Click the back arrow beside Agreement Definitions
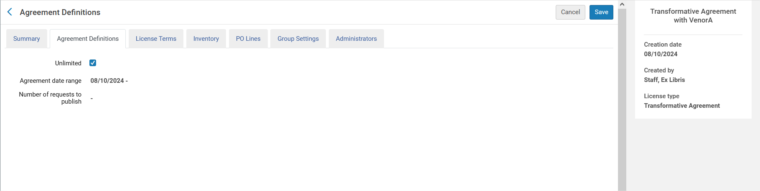Viewport: 760px width, 191px height. (10, 12)
